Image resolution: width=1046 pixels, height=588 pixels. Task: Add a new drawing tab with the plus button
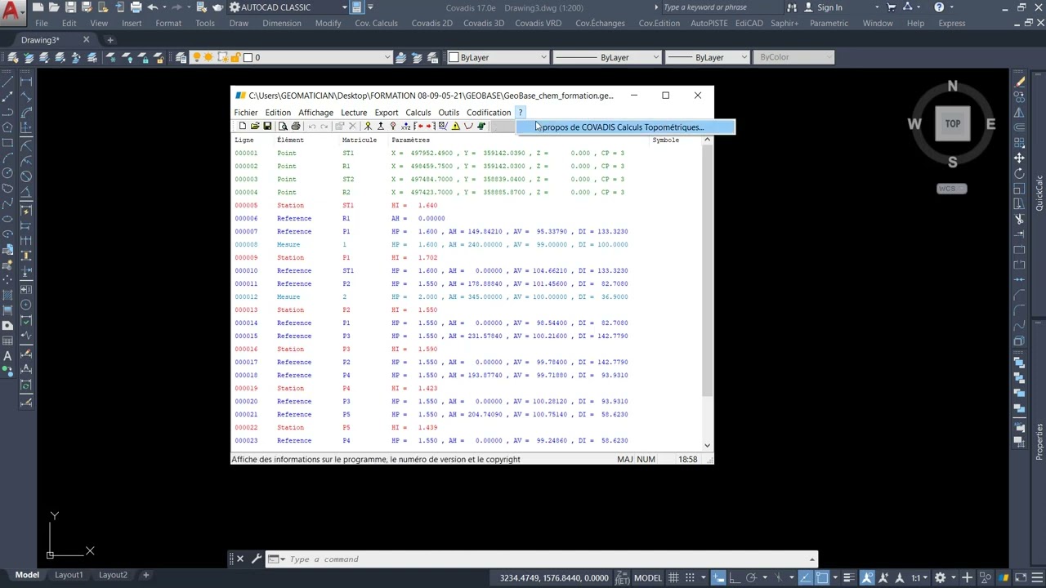(x=110, y=40)
